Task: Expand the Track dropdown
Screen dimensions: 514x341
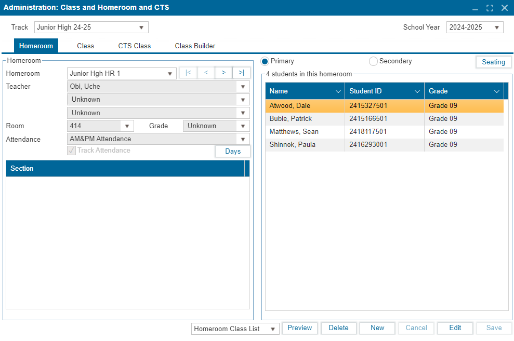Action: point(141,28)
